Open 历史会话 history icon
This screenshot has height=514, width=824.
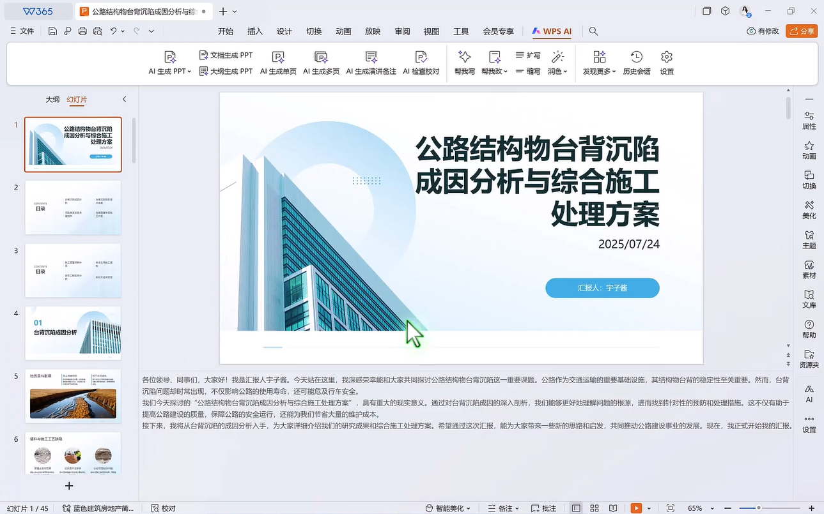point(636,57)
